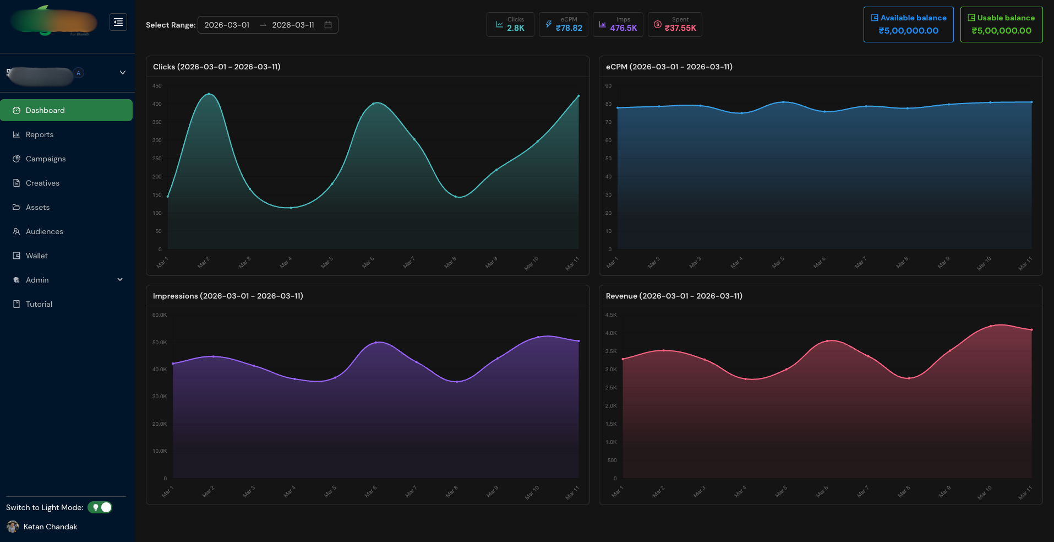Expand the Admin submenu chevron
This screenshot has height=542, width=1054.
coord(120,280)
